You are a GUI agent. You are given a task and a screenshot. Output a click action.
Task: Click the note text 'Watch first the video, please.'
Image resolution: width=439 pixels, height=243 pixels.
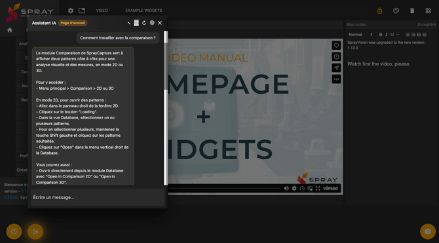pyautogui.click(x=379, y=64)
